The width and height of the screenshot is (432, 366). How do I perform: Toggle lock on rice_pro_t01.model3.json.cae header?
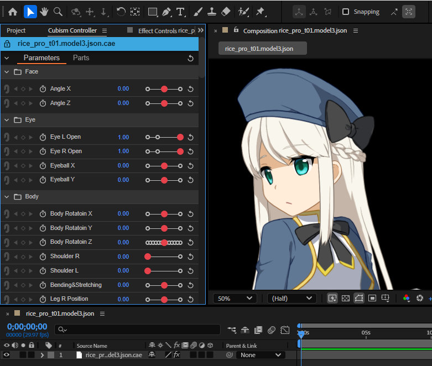coord(7,44)
